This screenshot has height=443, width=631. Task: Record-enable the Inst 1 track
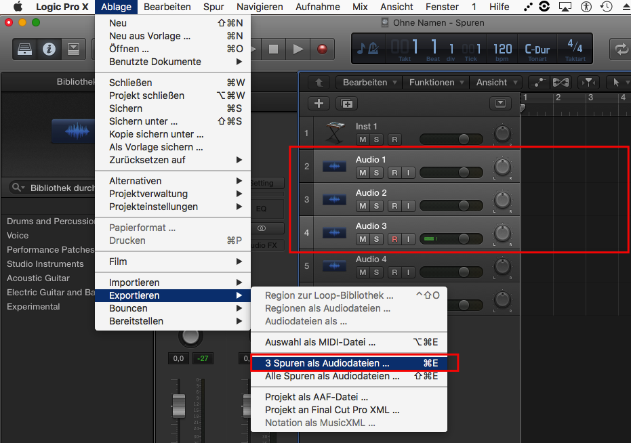394,140
